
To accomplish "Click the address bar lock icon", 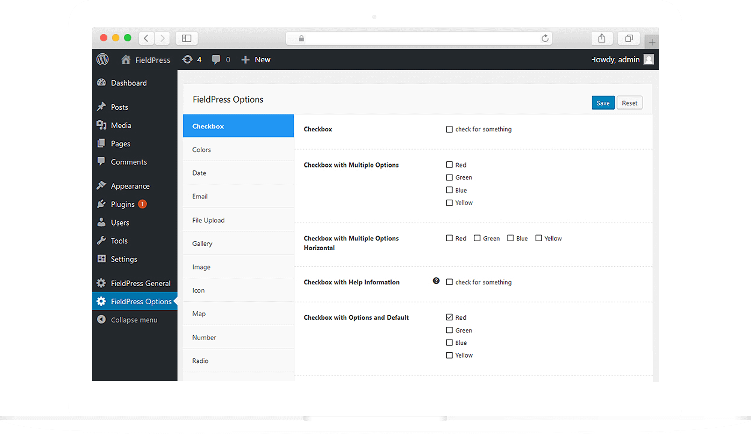I will (x=301, y=38).
